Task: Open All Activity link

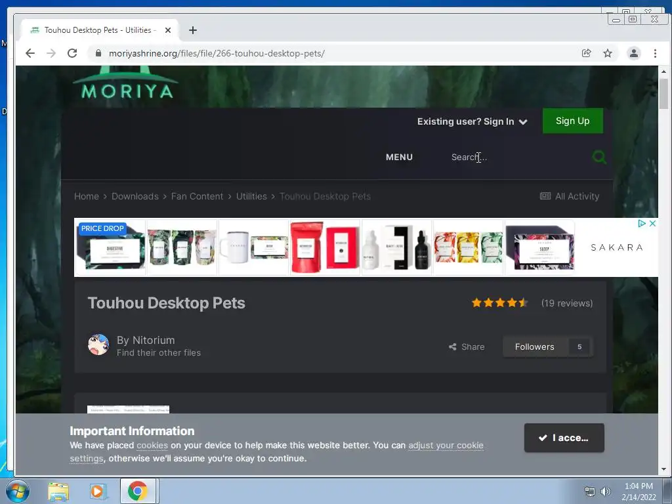Action: (569, 196)
